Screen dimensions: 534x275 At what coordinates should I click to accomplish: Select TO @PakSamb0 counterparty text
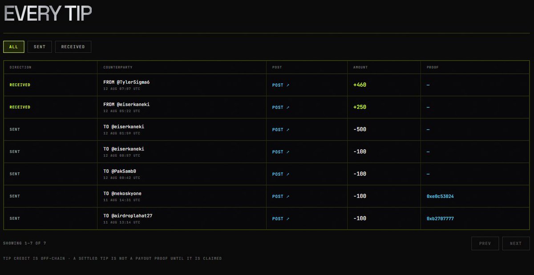(x=119, y=171)
